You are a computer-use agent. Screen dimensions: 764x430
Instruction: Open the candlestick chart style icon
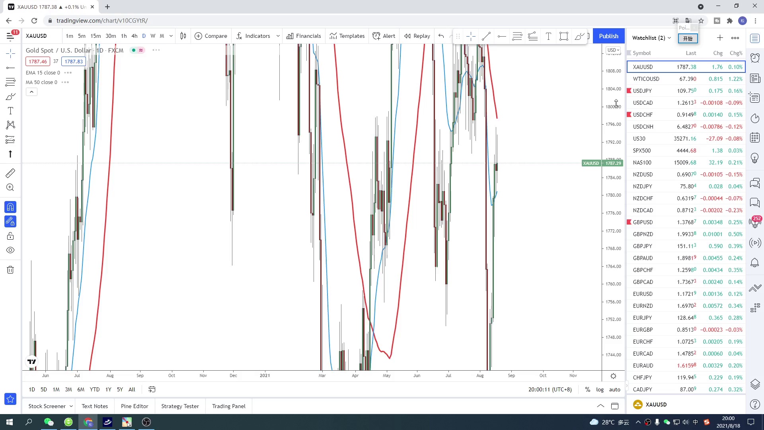tap(183, 36)
